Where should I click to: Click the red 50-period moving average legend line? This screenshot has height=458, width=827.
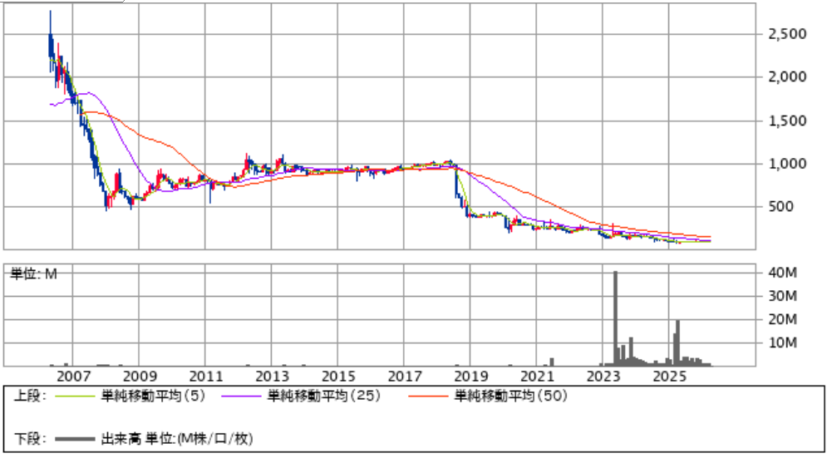point(429,396)
